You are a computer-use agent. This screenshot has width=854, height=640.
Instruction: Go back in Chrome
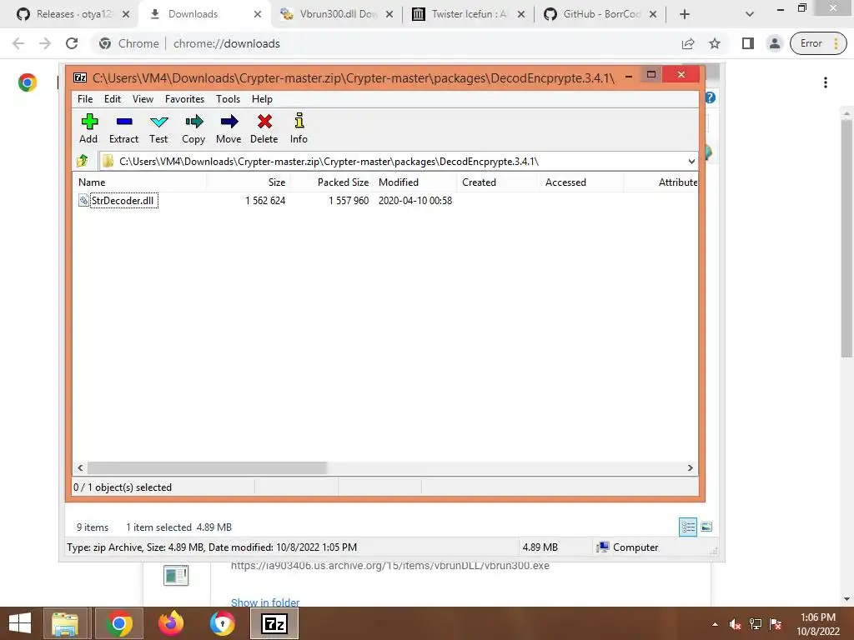pos(18,43)
